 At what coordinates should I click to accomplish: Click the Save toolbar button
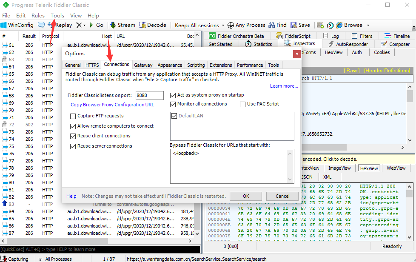click(300, 25)
